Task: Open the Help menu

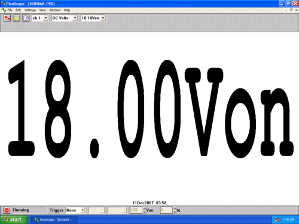Action: pos(67,10)
